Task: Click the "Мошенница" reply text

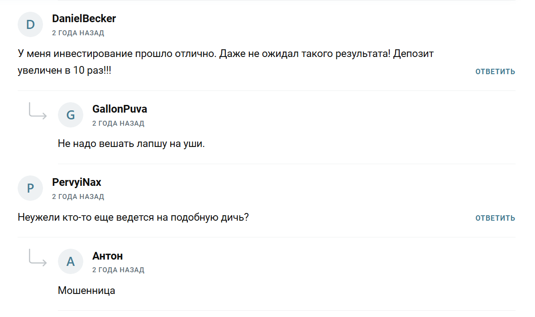Action: pyautogui.click(x=86, y=290)
